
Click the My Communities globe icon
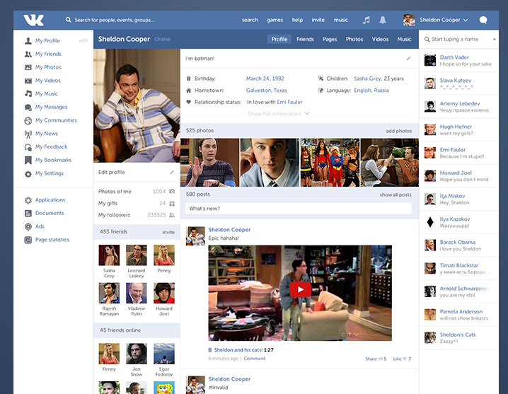click(x=28, y=120)
